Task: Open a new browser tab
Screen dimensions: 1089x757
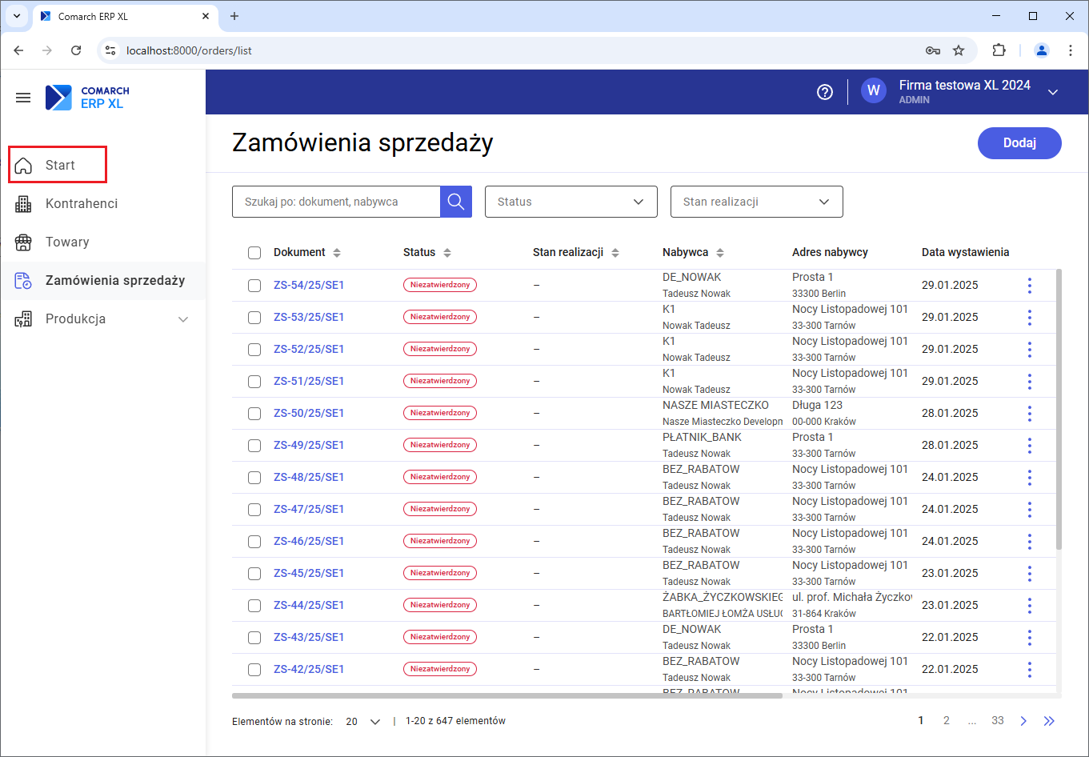Action: pos(234,16)
